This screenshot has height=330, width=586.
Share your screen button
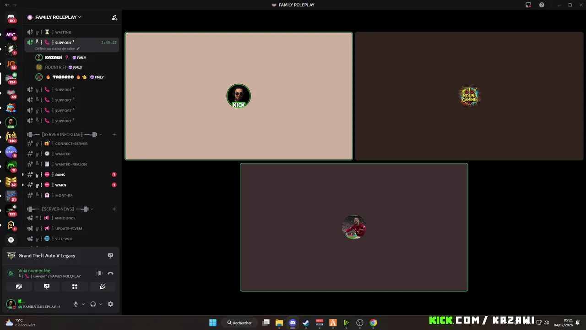[47, 286]
